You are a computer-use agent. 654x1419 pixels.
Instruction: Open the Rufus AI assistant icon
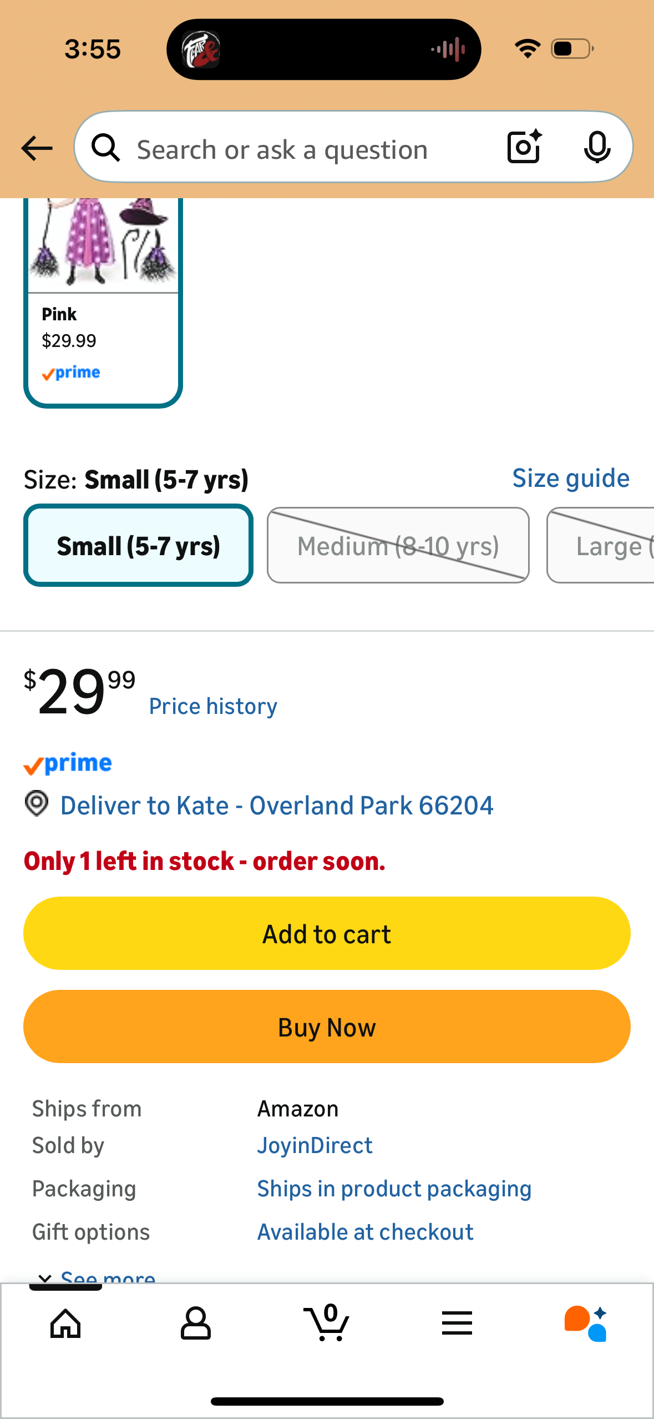(x=586, y=1323)
